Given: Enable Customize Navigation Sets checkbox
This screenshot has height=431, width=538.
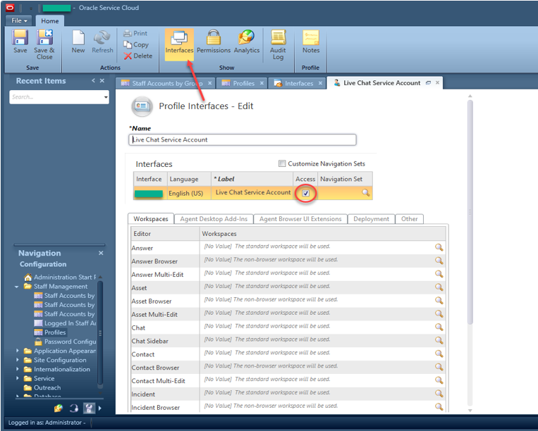Looking at the screenshot, I should point(283,164).
